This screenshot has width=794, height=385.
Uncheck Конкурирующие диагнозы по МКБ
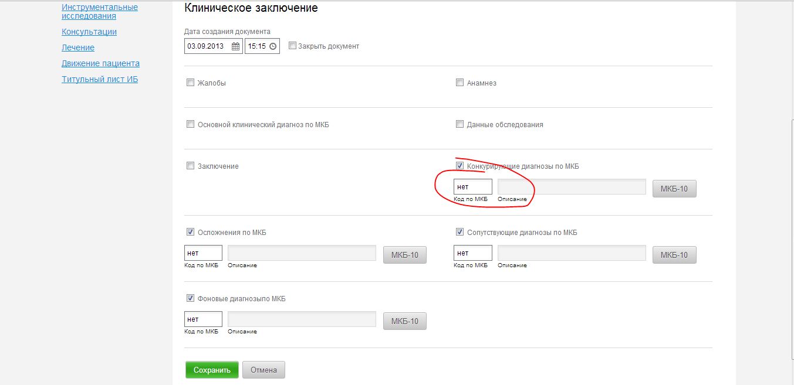pyautogui.click(x=459, y=166)
